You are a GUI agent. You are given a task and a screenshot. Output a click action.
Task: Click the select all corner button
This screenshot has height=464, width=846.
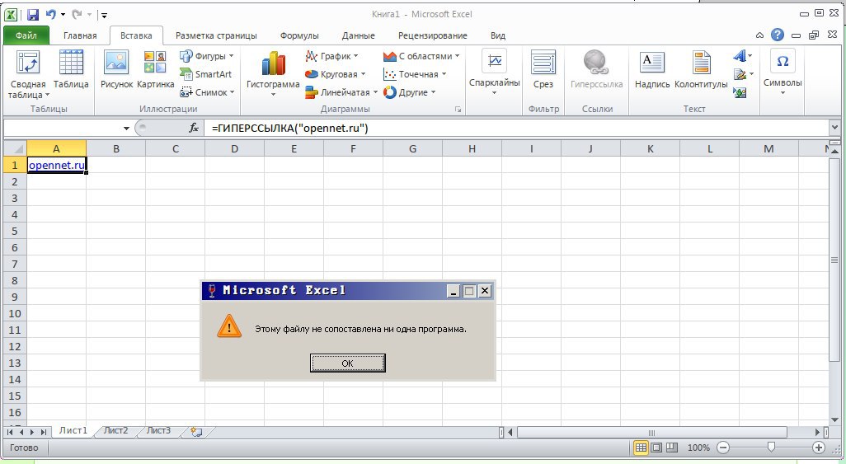[15, 148]
